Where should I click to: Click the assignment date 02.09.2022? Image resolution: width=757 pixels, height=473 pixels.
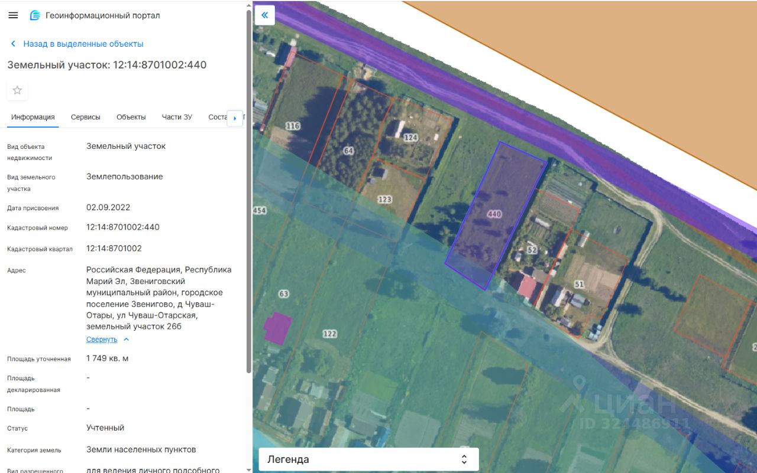[108, 208]
